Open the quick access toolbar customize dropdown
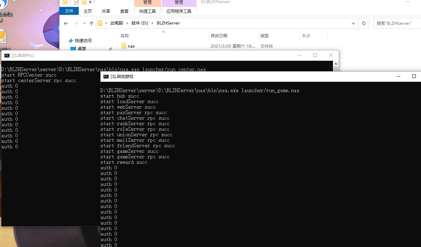The height and width of the screenshot is (247, 421). pos(90,2)
